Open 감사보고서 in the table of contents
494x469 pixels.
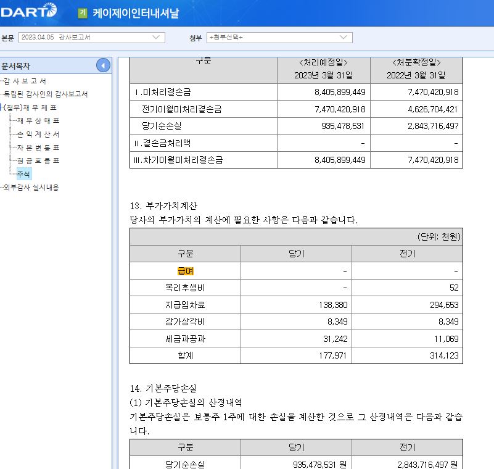[25, 81]
